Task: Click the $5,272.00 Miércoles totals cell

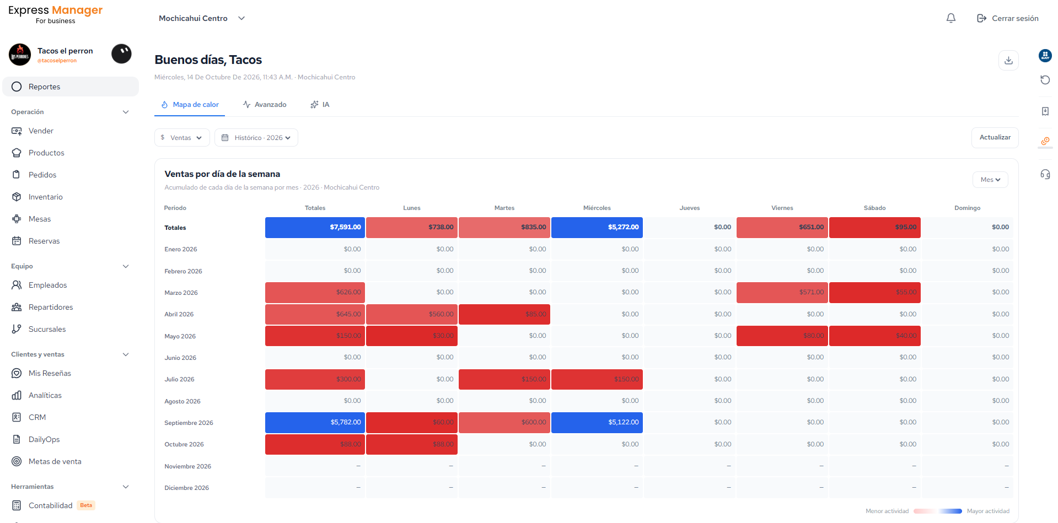Action: click(x=597, y=228)
